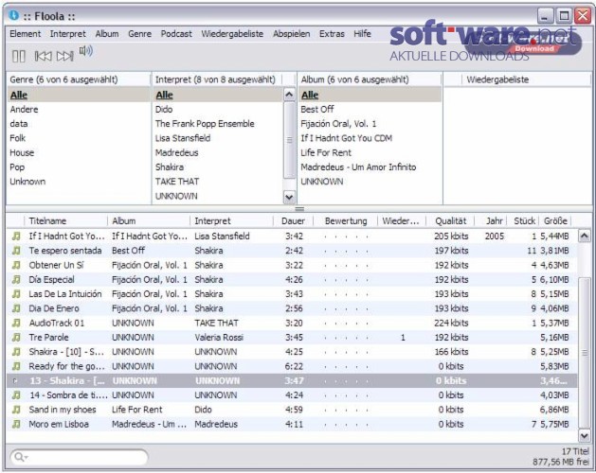Sort tracks by Jahr column header

[x=492, y=221]
